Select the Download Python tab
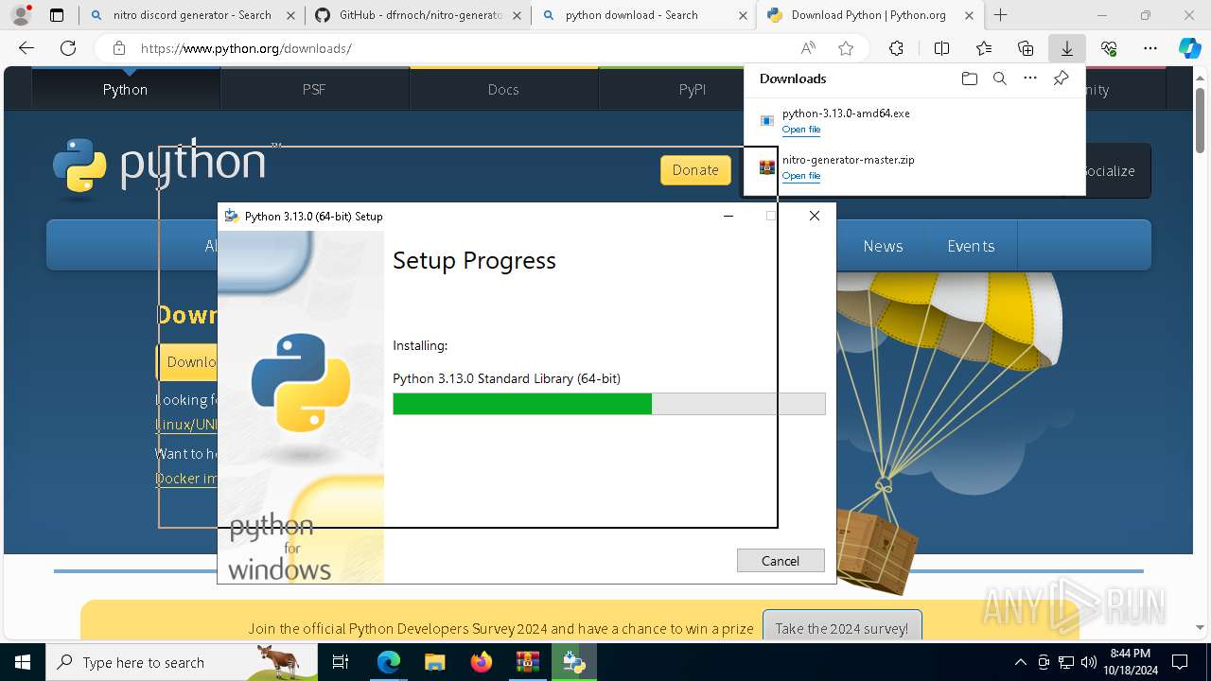Image resolution: width=1211 pixels, height=681 pixels. click(870, 15)
